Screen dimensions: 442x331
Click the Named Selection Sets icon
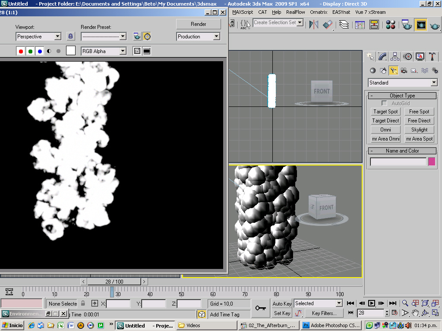tap(244, 24)
